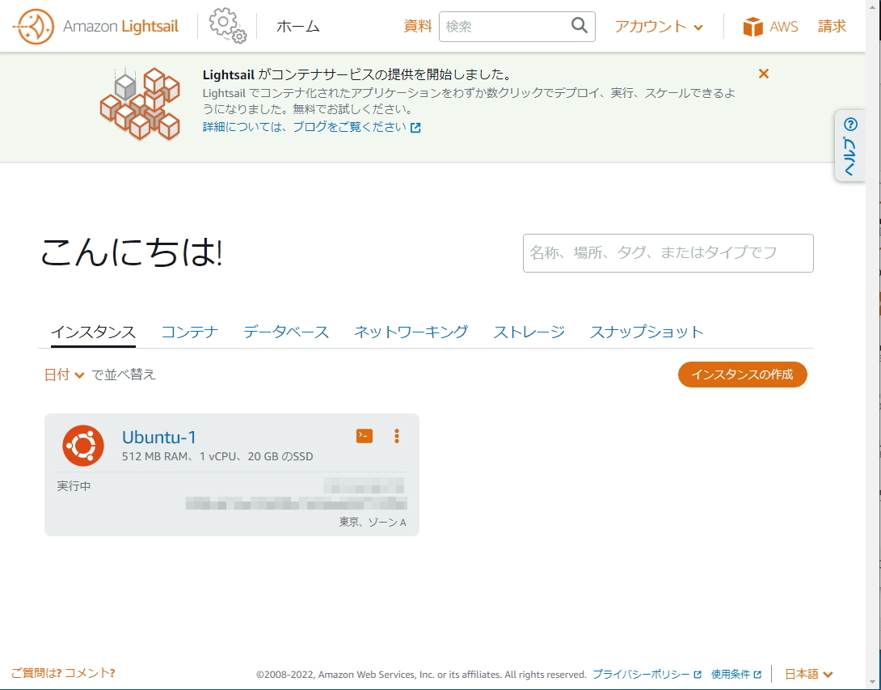Click the search magnifier icon

click(x=580, y=25)
